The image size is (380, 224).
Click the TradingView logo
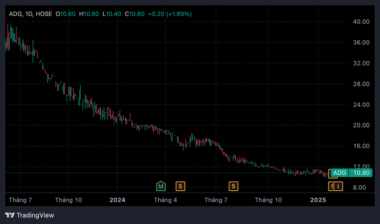click(x=9, y=215)
